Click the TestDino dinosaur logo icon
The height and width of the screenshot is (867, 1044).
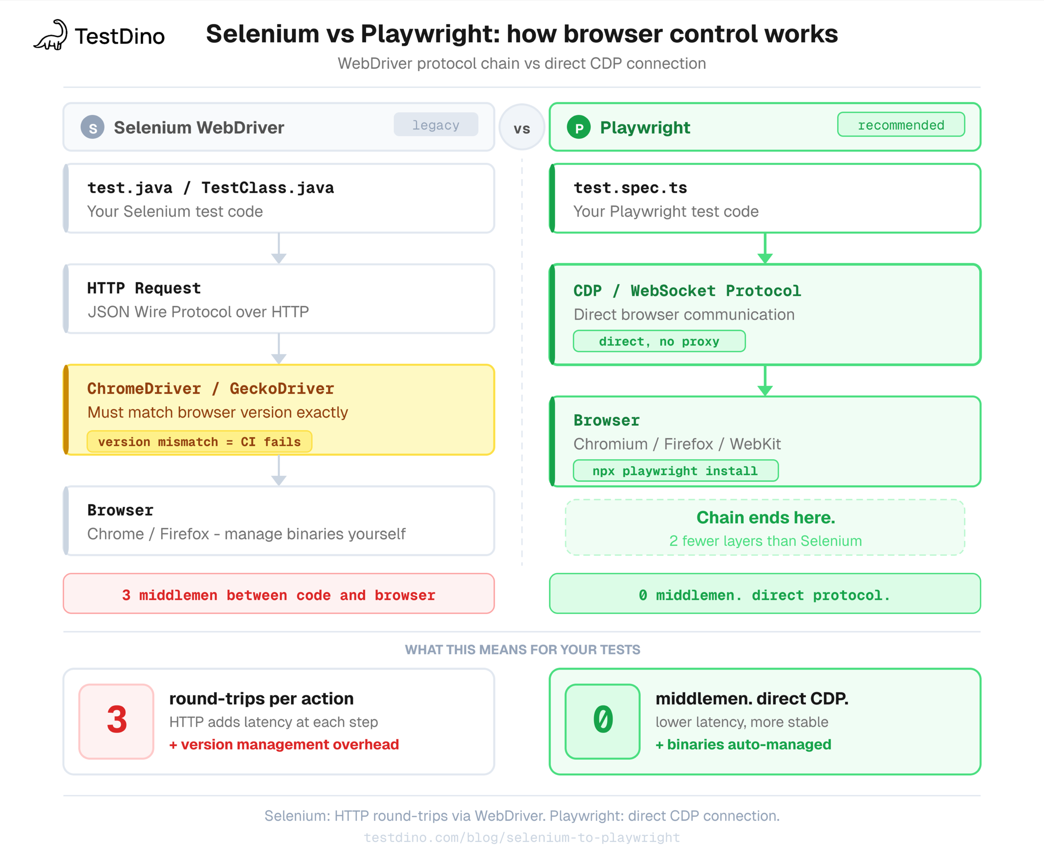51,36
